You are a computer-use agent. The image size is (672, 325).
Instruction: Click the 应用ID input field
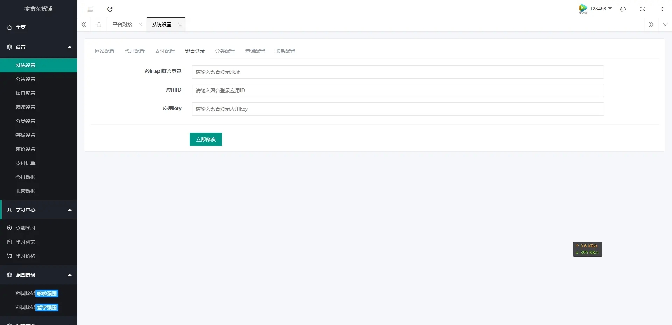point(398,91)
